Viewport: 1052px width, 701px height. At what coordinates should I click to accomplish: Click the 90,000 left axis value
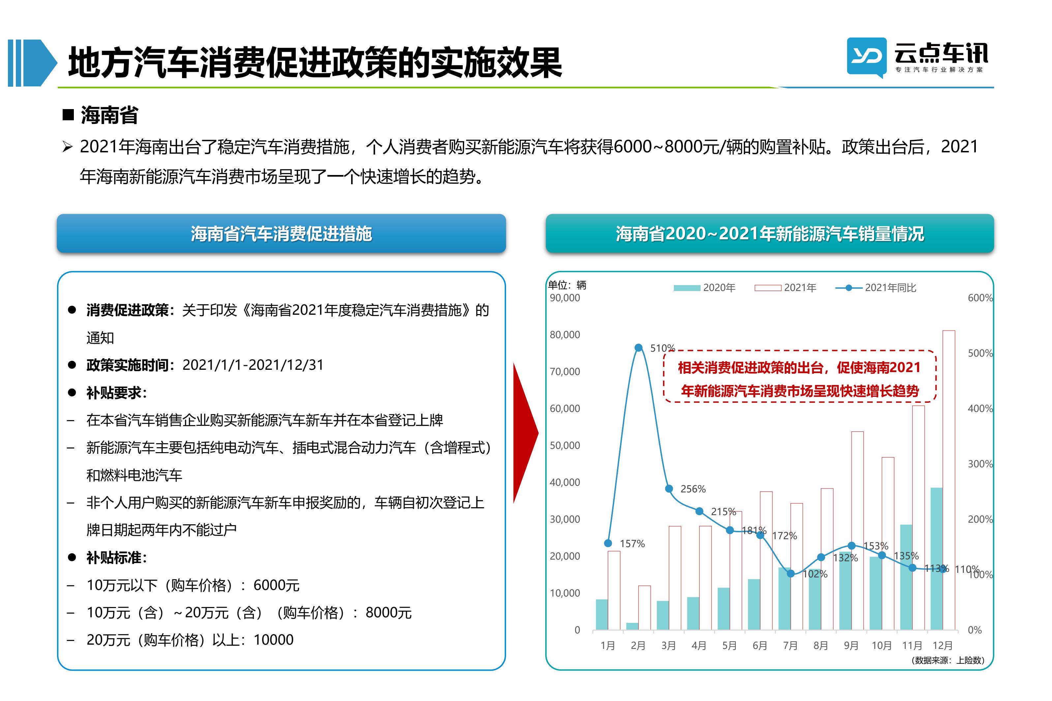(x=565, y=298)
